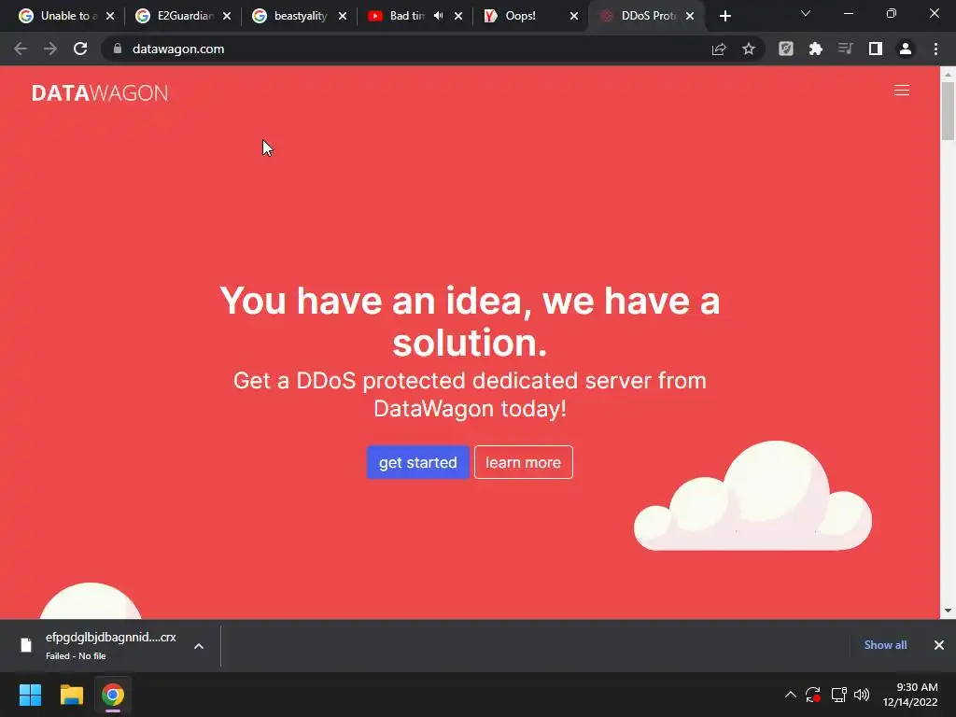Reload the datawagon.com page
Viewport: 956px width, 717px height.
tap(80, 49)
